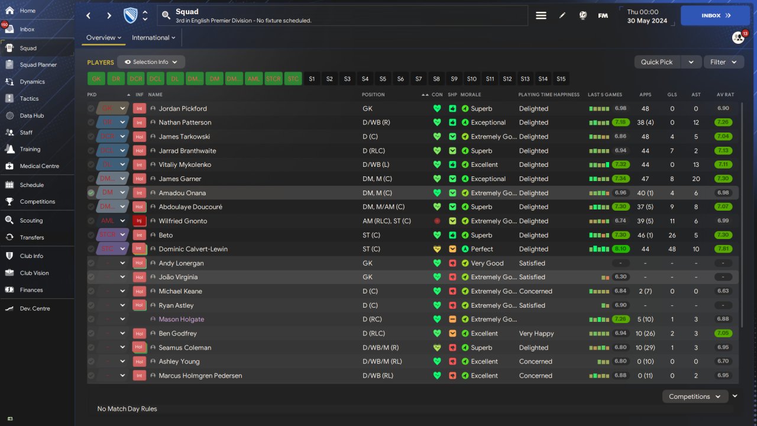Click the Quick Pick button
This screenshot has width=757, height=426.
657,62
